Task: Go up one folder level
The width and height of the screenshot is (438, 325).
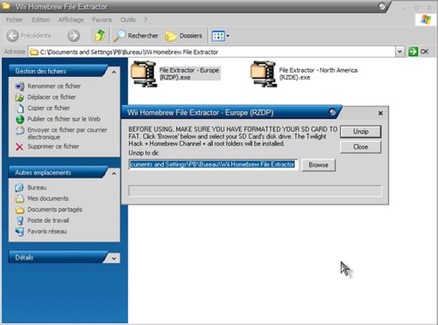Action: coord(100,36)
